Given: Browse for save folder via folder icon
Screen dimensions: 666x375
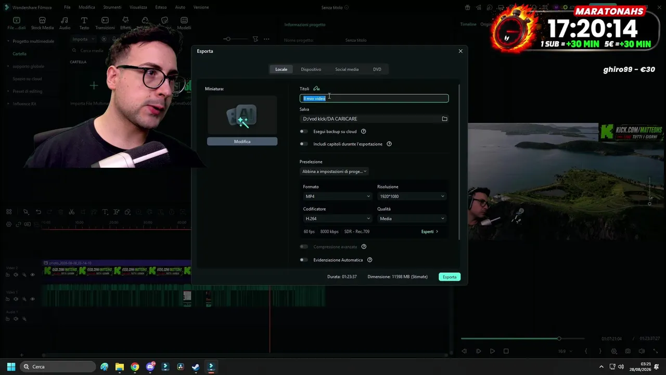Looking at the screenshot, I should (x=444, y=119).
